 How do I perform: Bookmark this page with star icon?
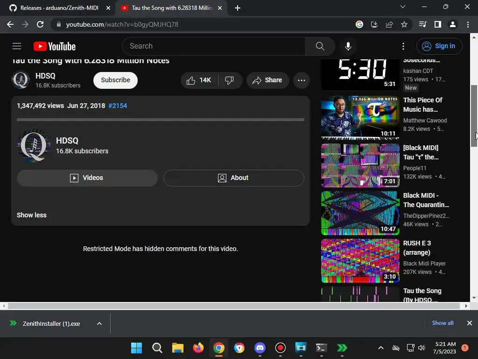[404, 24]
